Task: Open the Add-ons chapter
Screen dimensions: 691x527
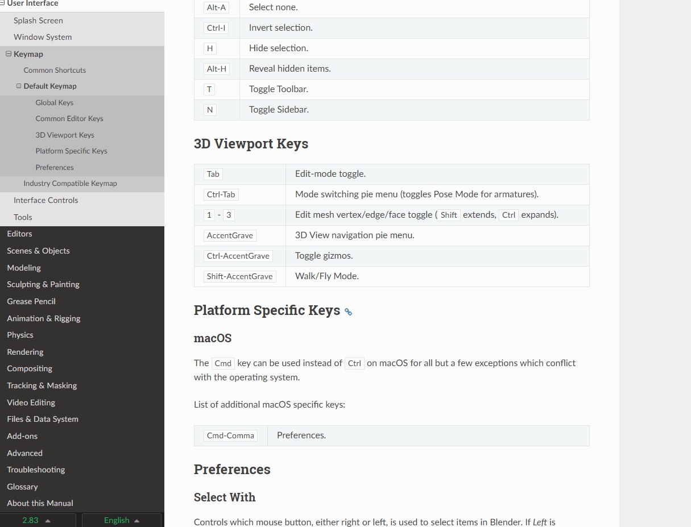Action: [23, 436]
